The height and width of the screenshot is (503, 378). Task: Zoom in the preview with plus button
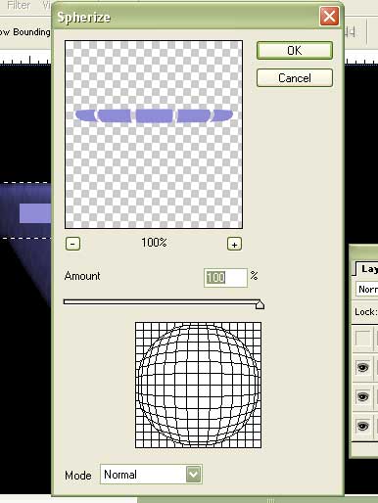[x=234, y=244]
